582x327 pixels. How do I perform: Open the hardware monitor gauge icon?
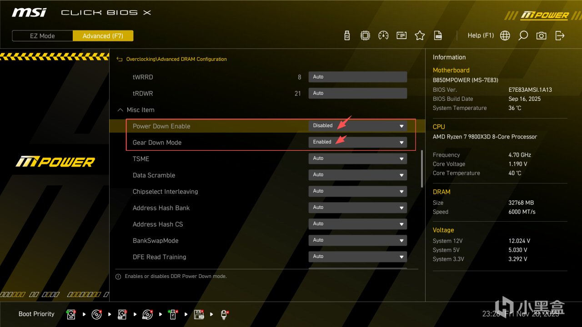383,35
